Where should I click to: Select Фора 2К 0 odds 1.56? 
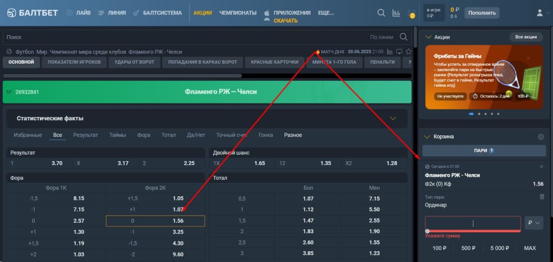155,221
